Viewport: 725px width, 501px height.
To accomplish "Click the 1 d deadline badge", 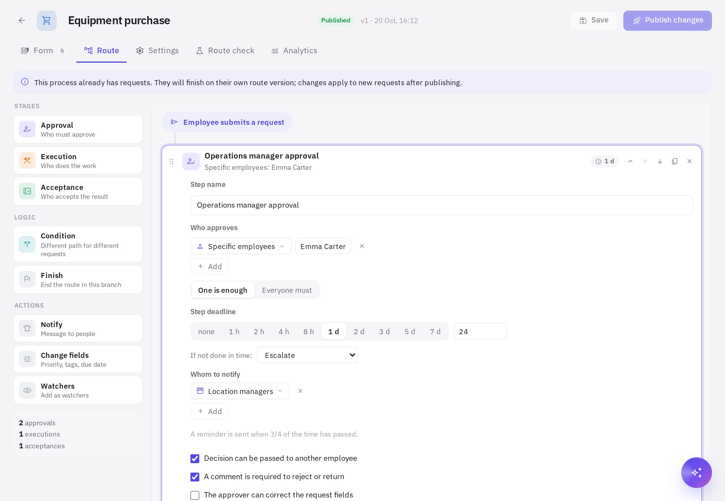I will (604, 161).
